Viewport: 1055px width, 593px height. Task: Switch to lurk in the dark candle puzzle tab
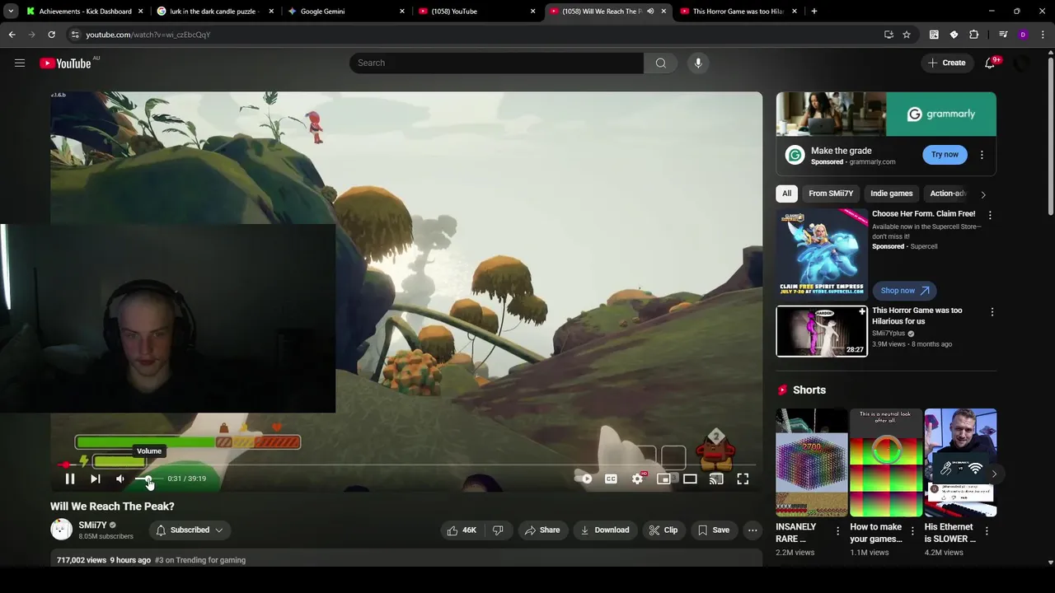pos(214,12)
